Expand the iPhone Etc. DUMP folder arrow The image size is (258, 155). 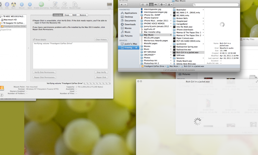click(x=171, y=15)
